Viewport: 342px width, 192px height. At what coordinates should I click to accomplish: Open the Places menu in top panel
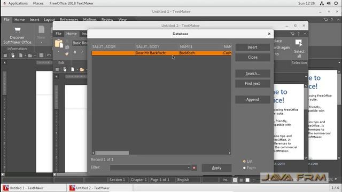[38, 3]
